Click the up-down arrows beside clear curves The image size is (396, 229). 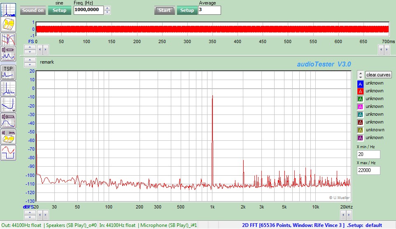360,75
